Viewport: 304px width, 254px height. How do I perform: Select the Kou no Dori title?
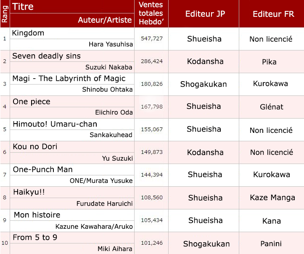[x=35, y=147]
